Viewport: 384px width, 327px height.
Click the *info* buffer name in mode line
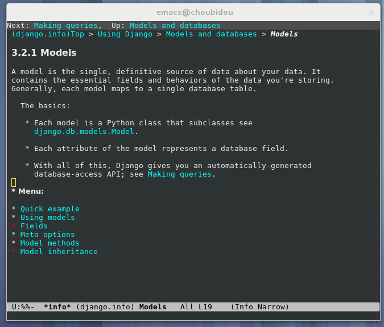(x=57, y=307)
